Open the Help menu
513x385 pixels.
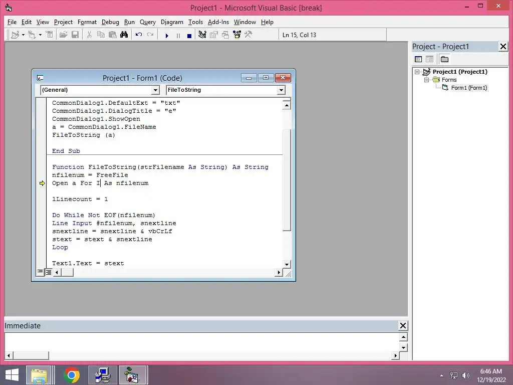tap(267, 22)
